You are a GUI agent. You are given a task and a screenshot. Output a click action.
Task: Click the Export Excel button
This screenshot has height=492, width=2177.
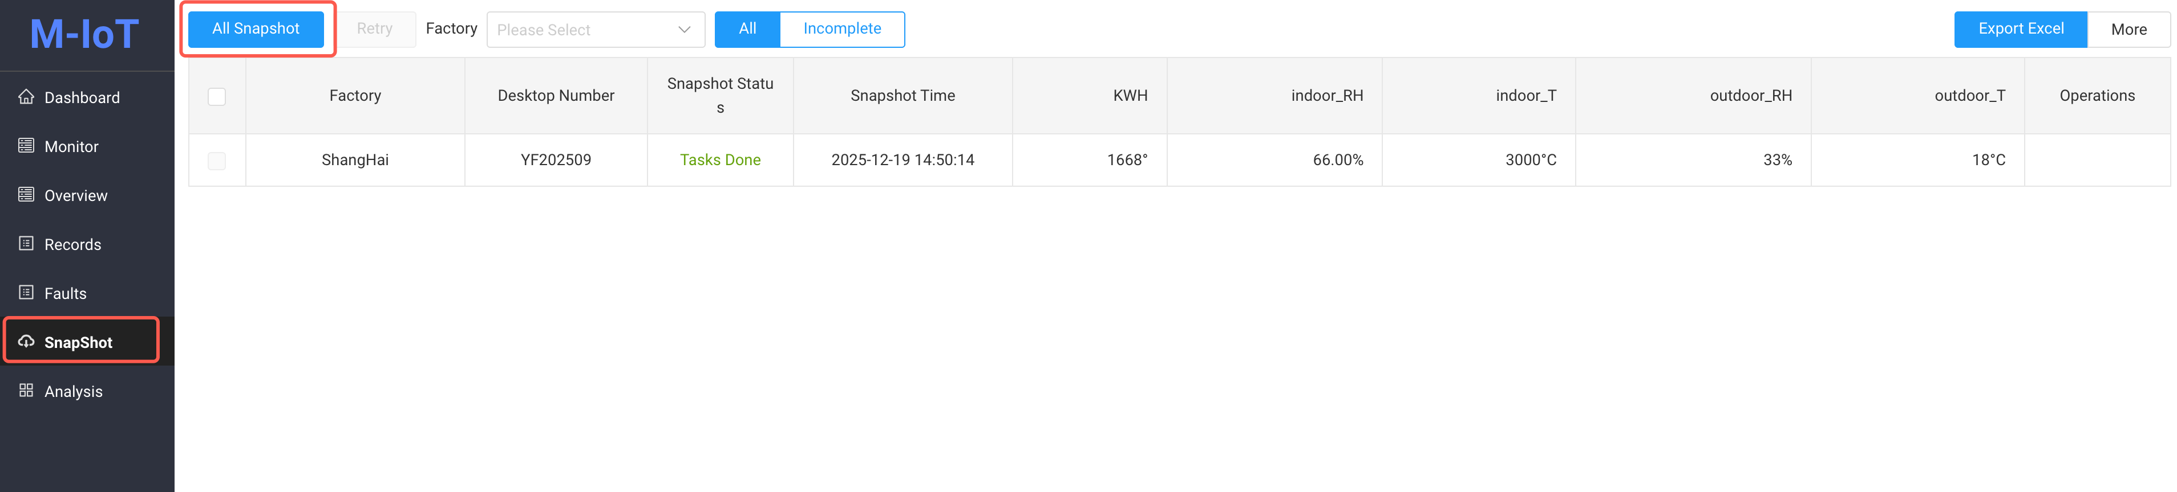tap(2020, 30)
